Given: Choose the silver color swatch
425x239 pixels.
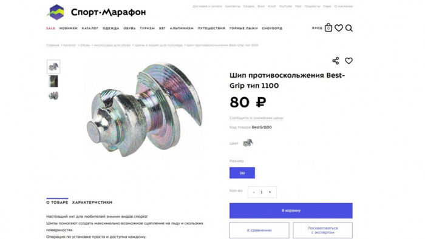Looking at the screenshot, I should (x=248, y=143).
